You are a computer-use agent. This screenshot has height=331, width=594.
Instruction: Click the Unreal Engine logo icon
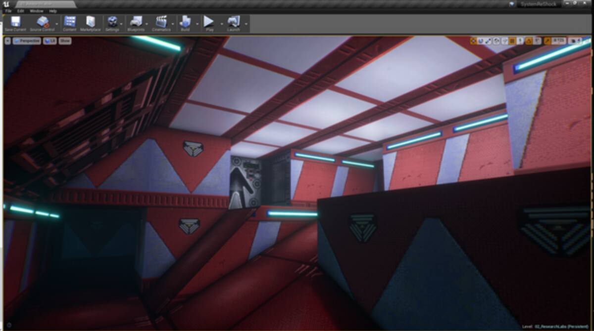pos(6,4)
